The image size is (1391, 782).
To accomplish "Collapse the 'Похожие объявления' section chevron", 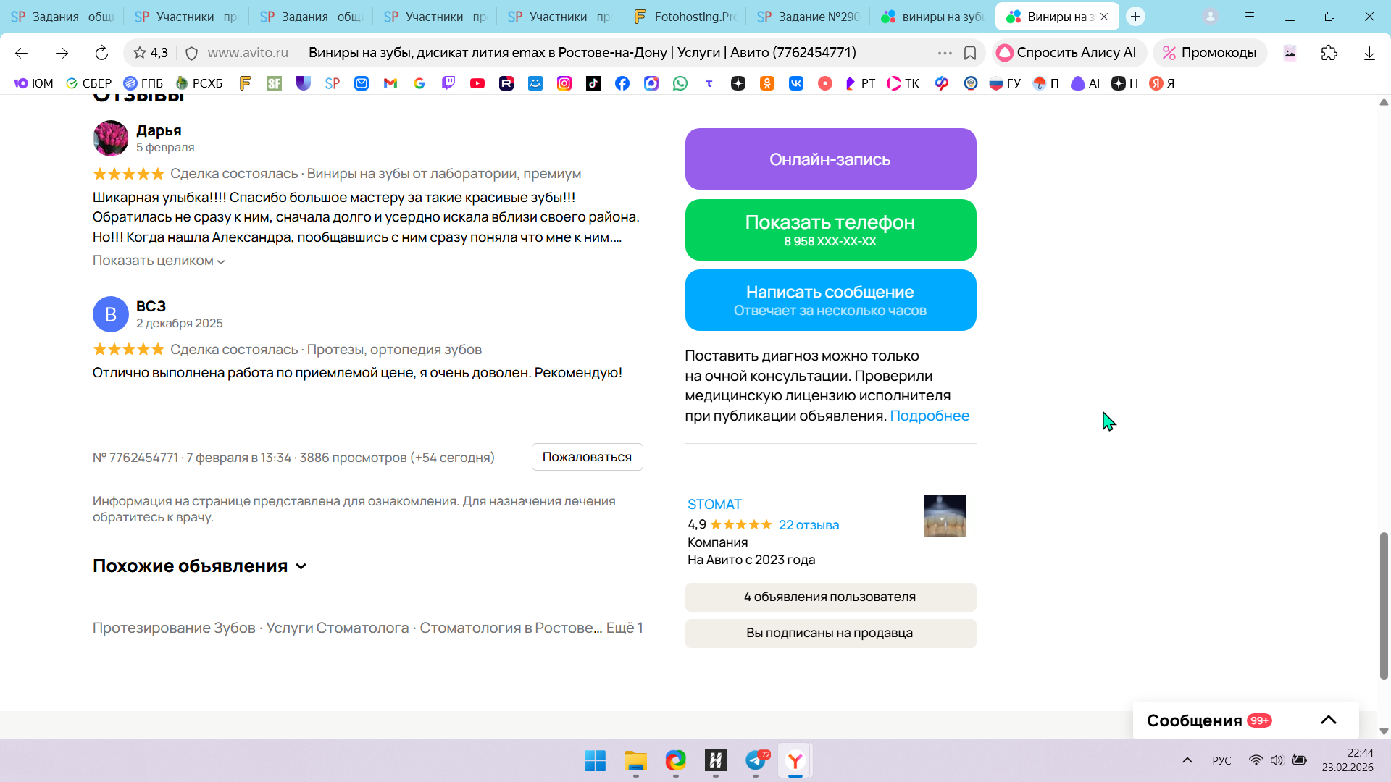I will (301, 566).
